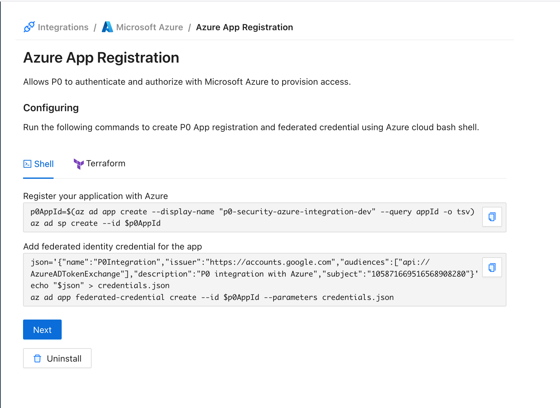Click the Shell terminal icon
The image size is (560, 408).
[27, 164]
